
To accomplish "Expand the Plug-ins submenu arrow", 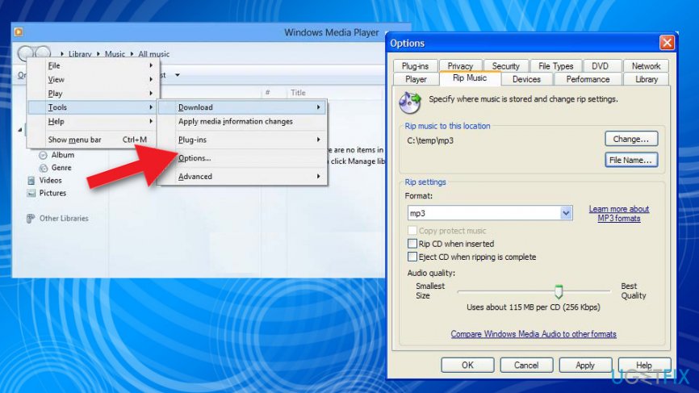I will (318, 140).
